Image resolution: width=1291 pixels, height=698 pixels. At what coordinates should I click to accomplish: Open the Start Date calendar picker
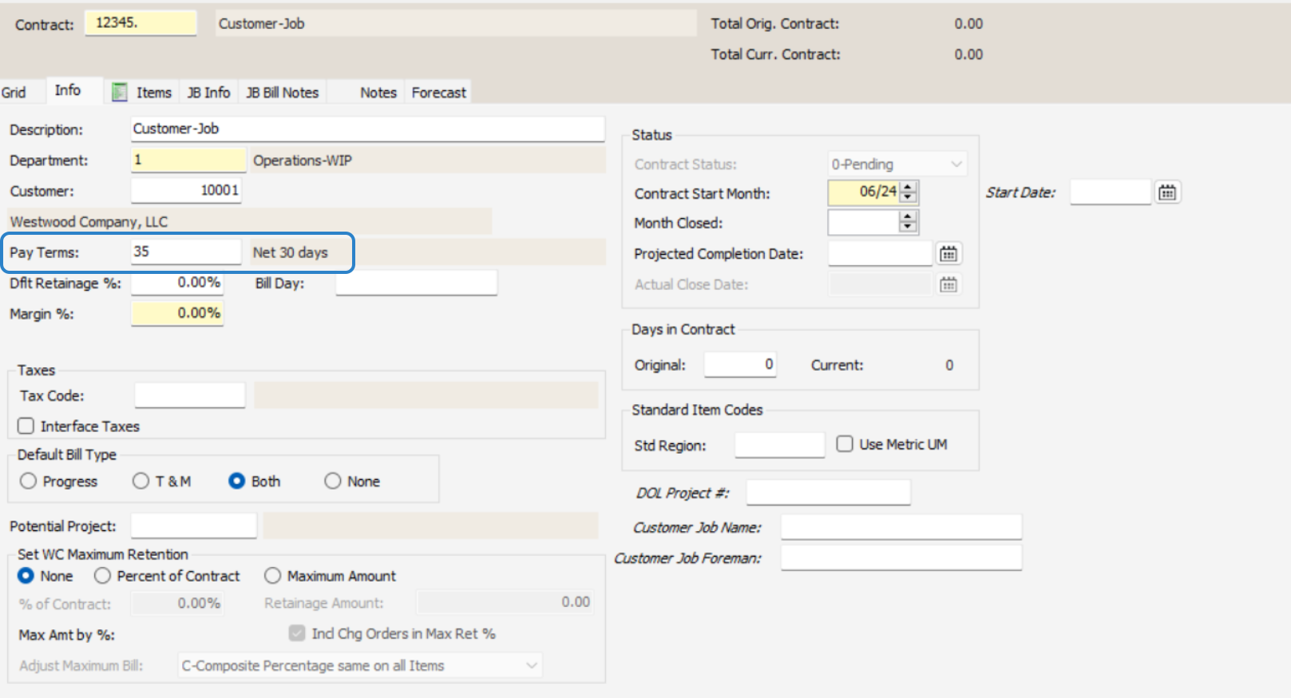(1167, 192)
